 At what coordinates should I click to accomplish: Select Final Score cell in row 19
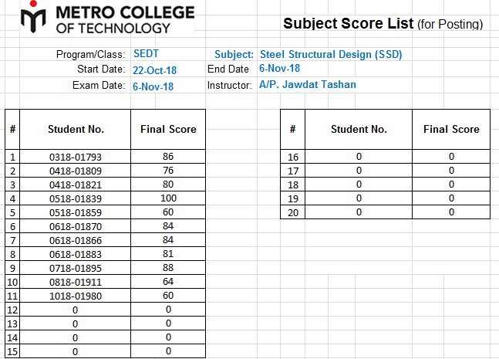[x=451, y=198]
